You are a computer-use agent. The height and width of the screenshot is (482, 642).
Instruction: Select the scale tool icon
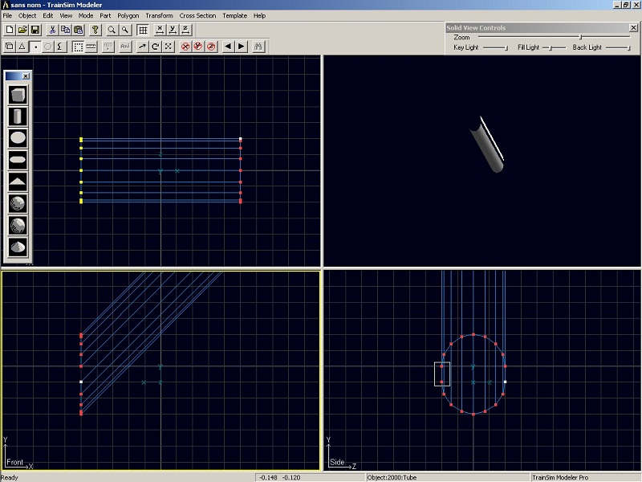(x=169, y=47)
